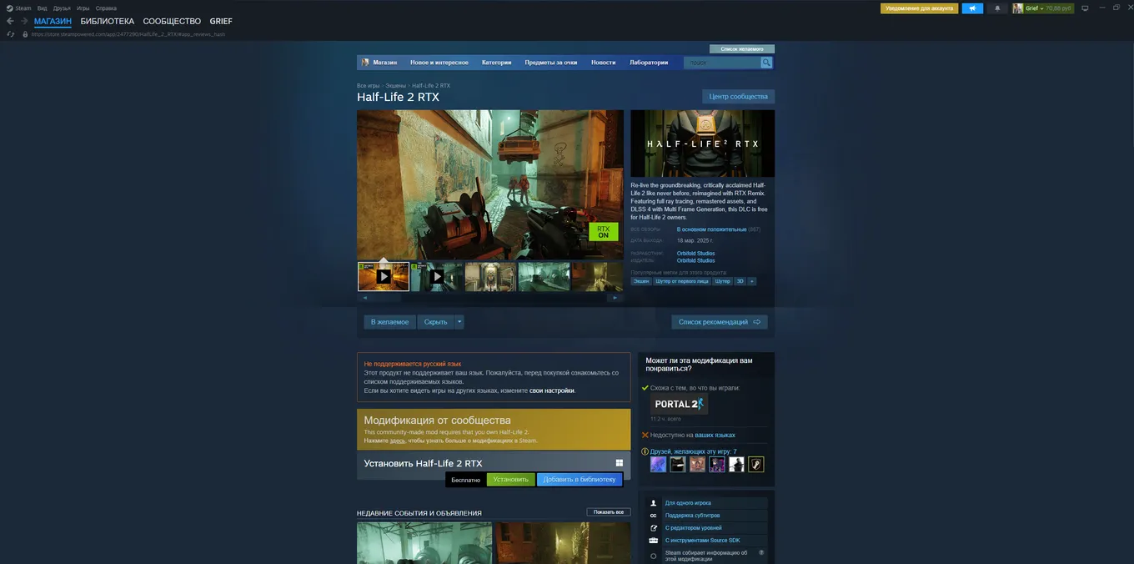Click the single-player person icon

(x=653, y=503)
